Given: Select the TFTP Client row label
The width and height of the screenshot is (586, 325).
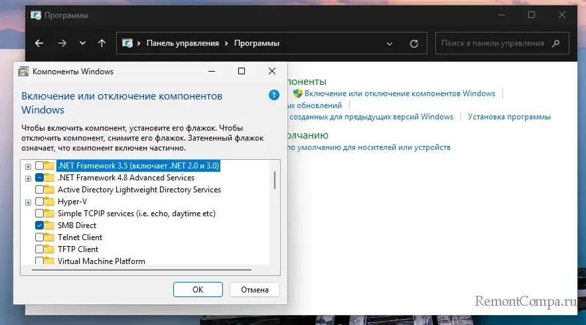Looking at the screenshot, I should coord(78,249).
